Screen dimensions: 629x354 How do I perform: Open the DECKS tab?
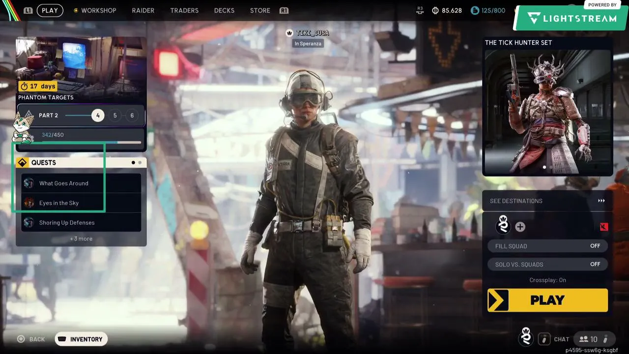point(224,10)
